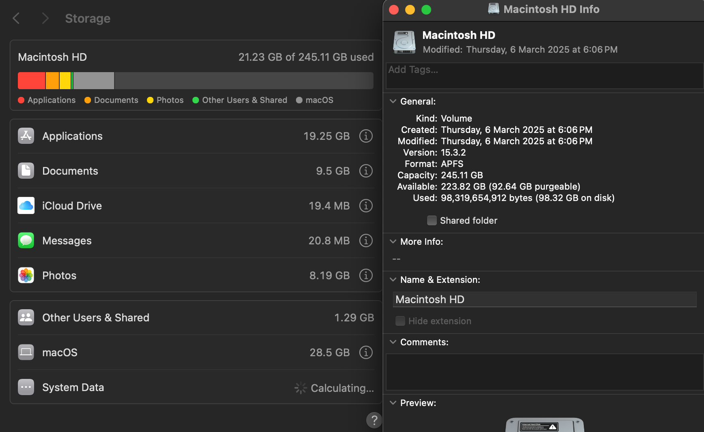
Task: Select the Applications storage row label
Action: pyautogui.click(x=73, y=136)
